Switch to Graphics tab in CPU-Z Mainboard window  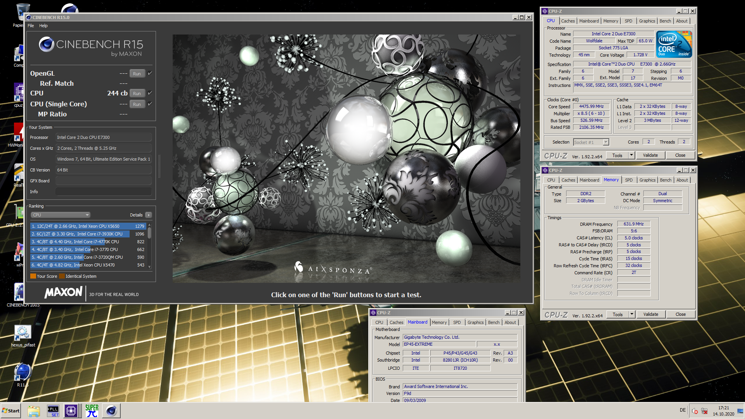click(x=475, y=322)
